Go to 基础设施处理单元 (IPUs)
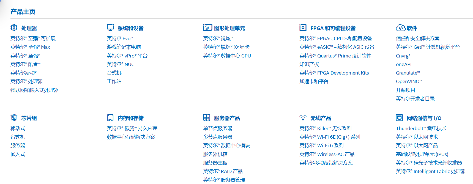Screen dimensions: 473x184 [422, 154]
